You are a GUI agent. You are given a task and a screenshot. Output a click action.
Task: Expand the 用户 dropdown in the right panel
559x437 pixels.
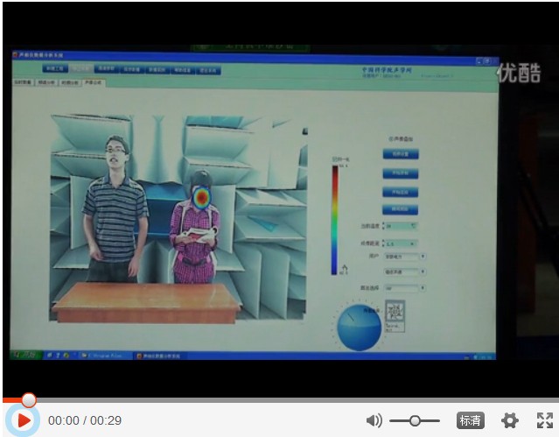pos(405,257)
